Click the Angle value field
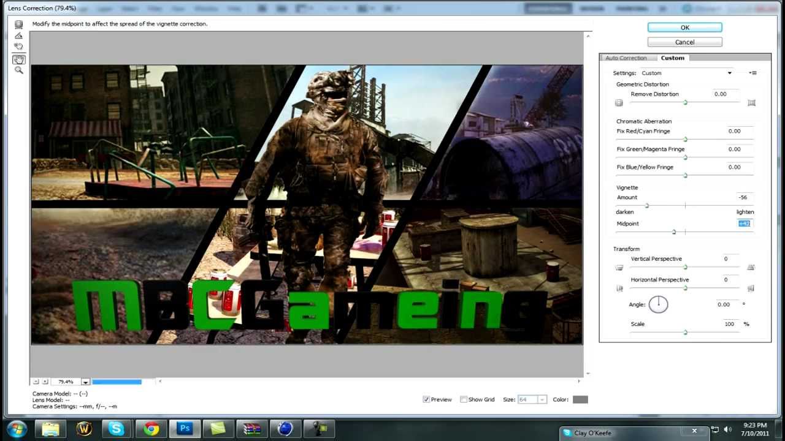The width and height of the screenshot is (785, 441). [727, 304]
